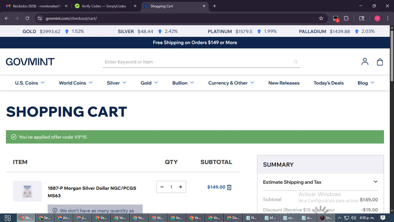Click the taskbar clock 4:38 p. m.
This screenshot has height=222, width=394.
(x=367, y=218)
